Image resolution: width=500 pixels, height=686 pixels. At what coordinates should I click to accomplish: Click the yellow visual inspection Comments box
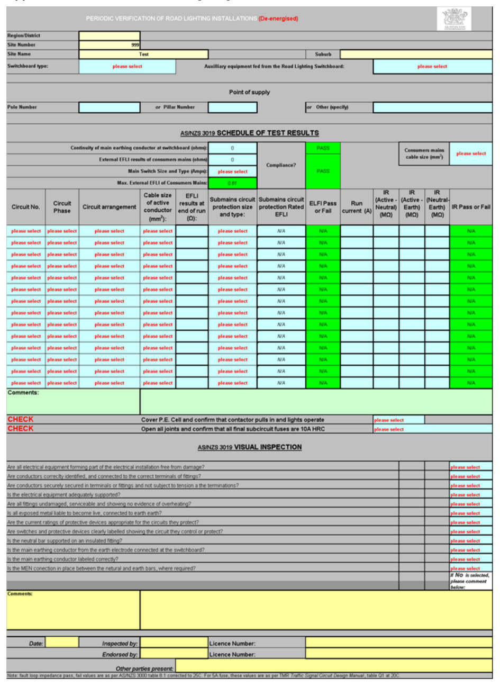(x=316, y=610)
